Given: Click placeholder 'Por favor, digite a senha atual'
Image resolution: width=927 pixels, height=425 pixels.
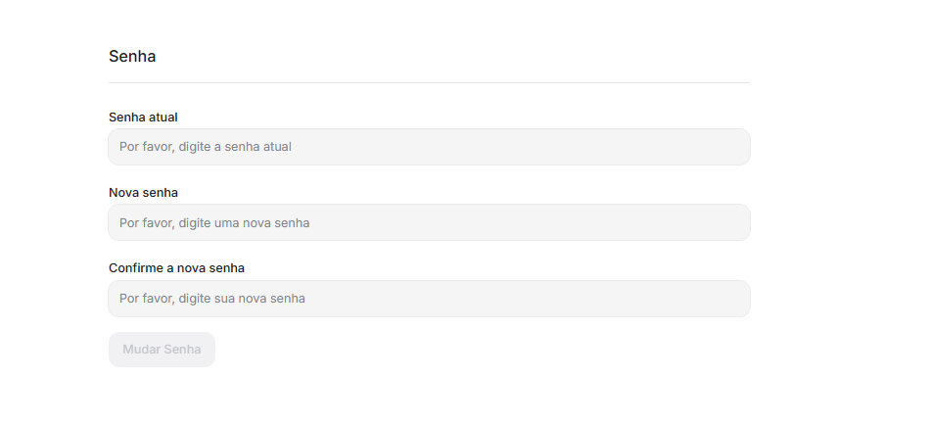Looking at the screenshot, I should tap(206, 147).
